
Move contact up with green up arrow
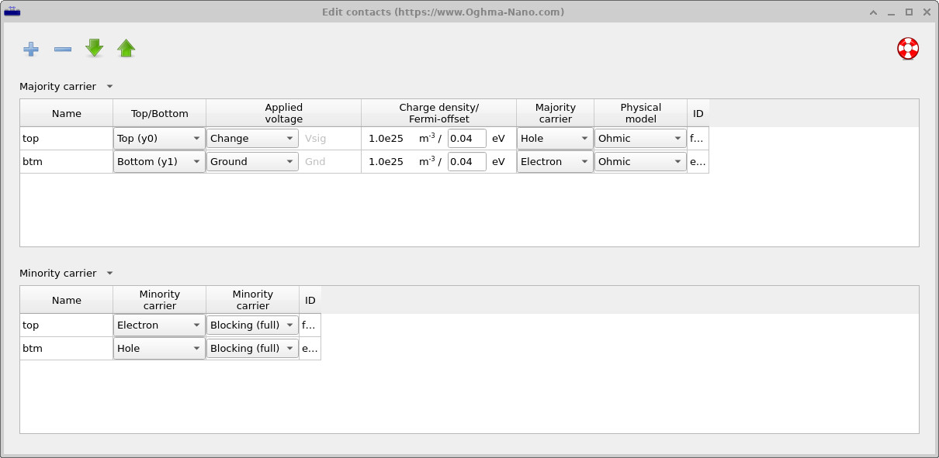click(126, 49)
